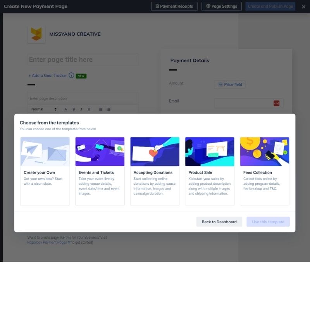This screenshot has height=310, width=310.
Task: Click the text color A icon
Action: click(66, 109)
